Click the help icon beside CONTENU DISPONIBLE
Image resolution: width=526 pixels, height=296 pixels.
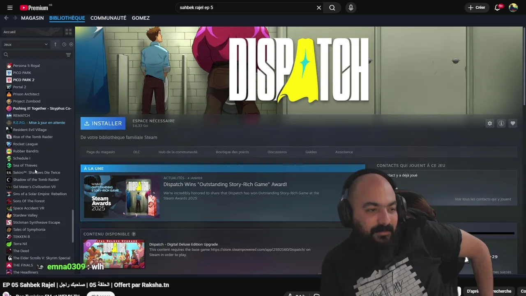(134, 234)
